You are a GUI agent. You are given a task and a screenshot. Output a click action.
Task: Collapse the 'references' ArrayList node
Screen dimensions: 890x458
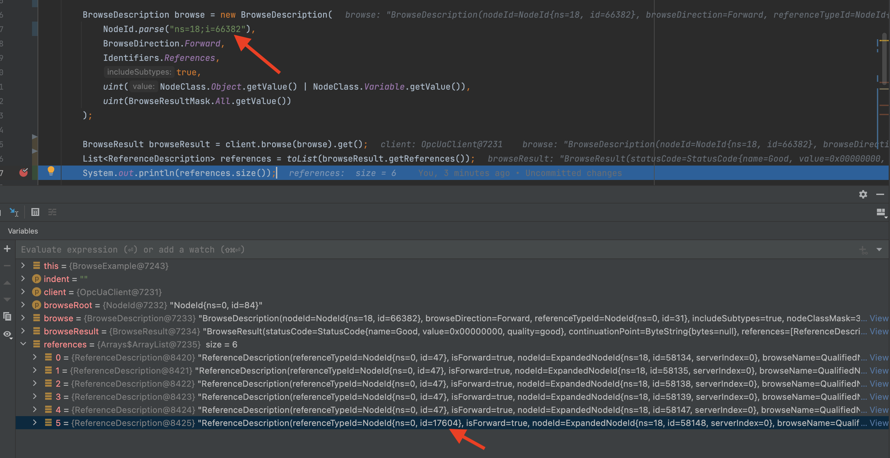[x=23, y=344]
